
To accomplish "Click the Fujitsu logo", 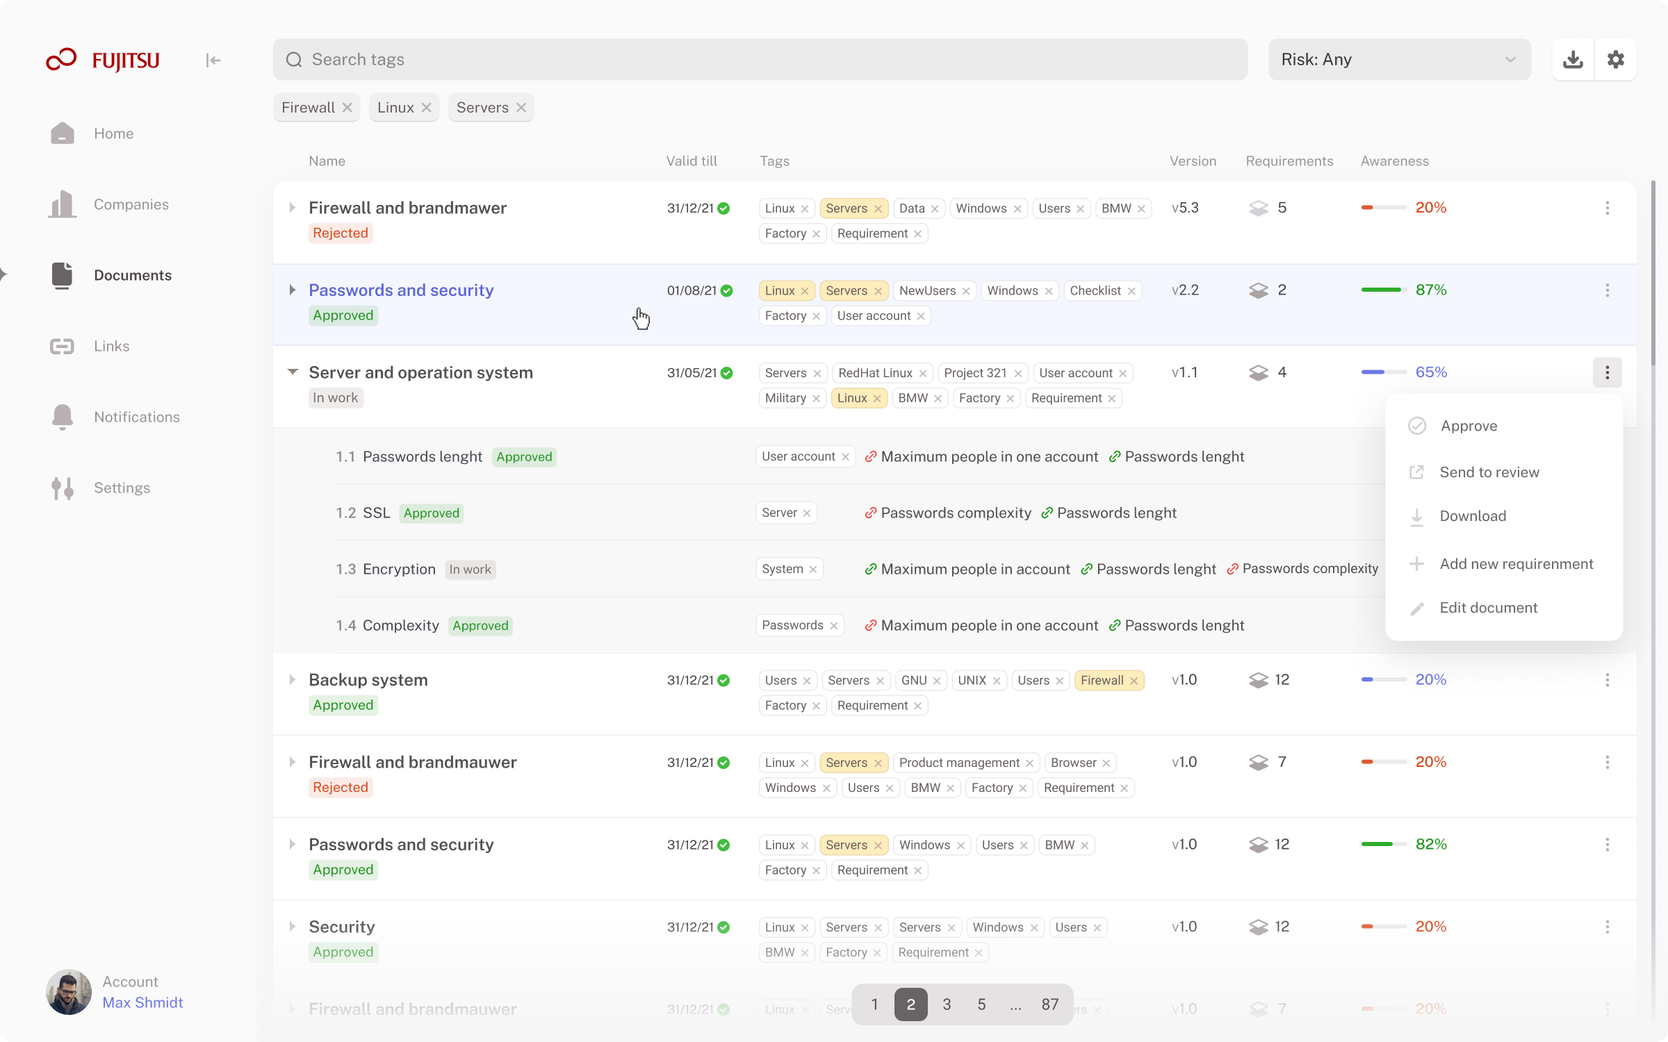I will [x=103, y=60].
